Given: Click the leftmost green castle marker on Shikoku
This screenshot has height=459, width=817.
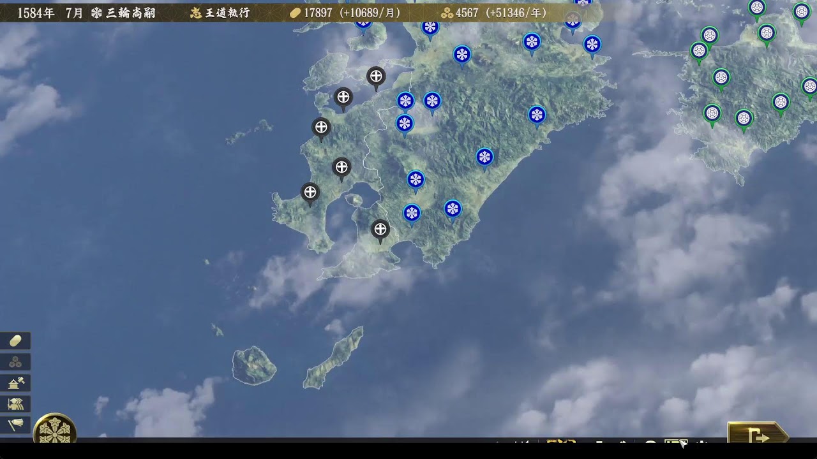Looking at the screenshot, I should (x=699, y=51).
